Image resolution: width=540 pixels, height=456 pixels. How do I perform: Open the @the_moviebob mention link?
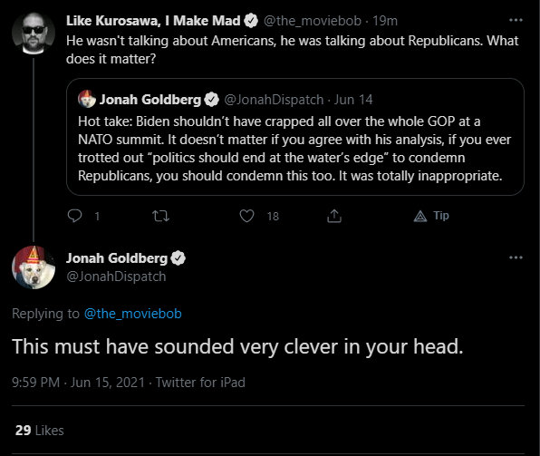133,314
